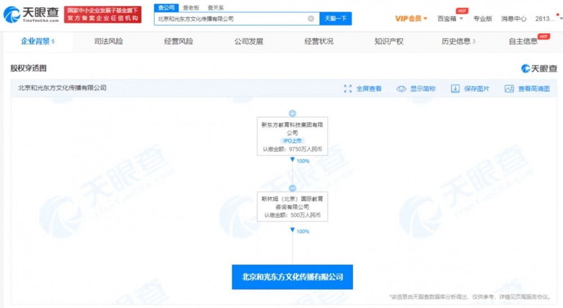Click the IPO上市 tag on shareholder card
Viewport: 563px width, 308px height.
click(292, 141)
